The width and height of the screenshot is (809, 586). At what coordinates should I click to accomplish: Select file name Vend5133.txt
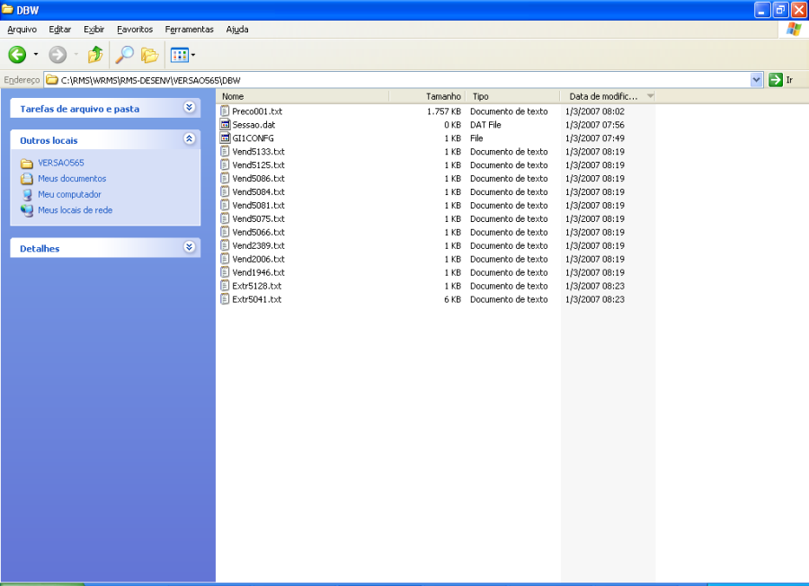point(259,152)
